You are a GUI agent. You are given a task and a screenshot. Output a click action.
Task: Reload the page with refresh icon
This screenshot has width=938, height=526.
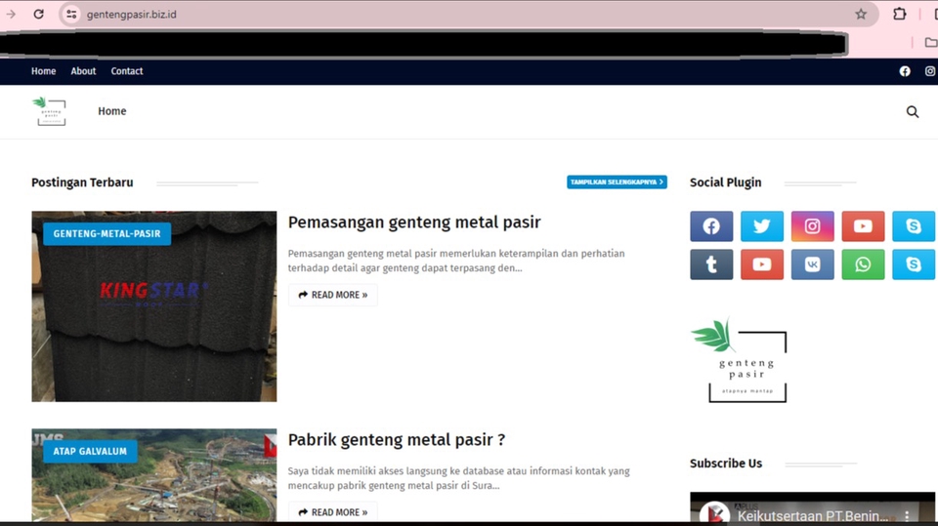(x=38, y=14)
